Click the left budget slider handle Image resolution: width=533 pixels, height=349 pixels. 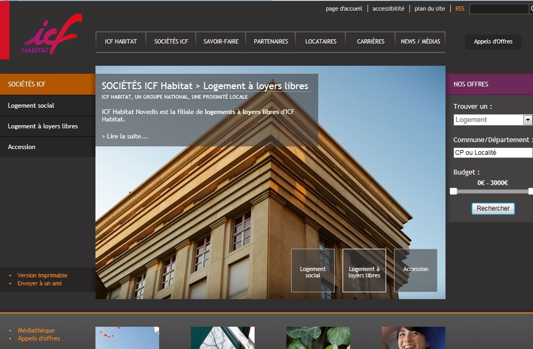(453, 191)
